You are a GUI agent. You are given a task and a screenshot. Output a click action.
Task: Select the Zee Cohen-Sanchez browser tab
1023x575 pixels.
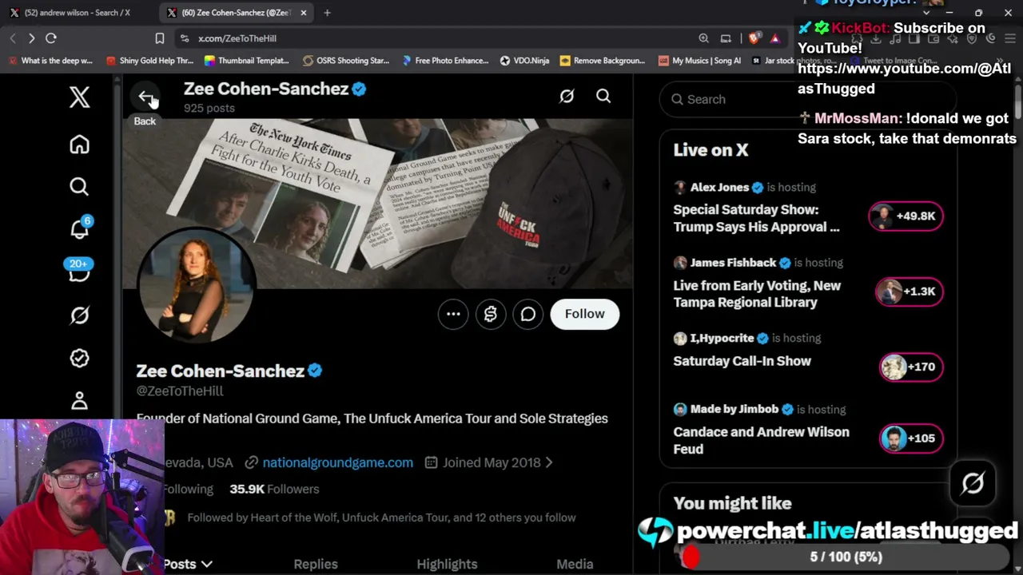click(x=237, y=13)
